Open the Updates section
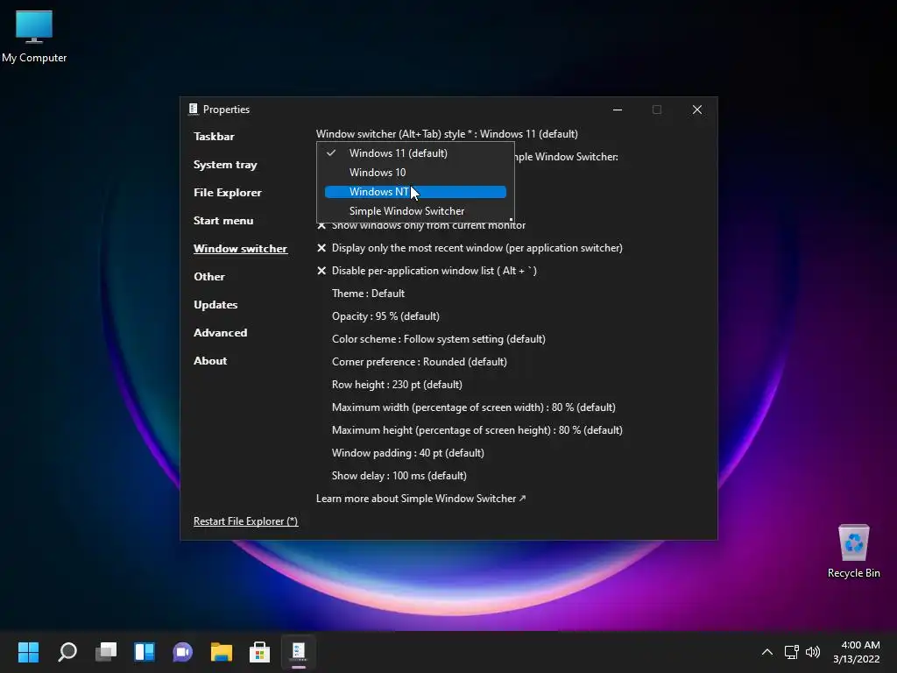 (x=215, y=304)
